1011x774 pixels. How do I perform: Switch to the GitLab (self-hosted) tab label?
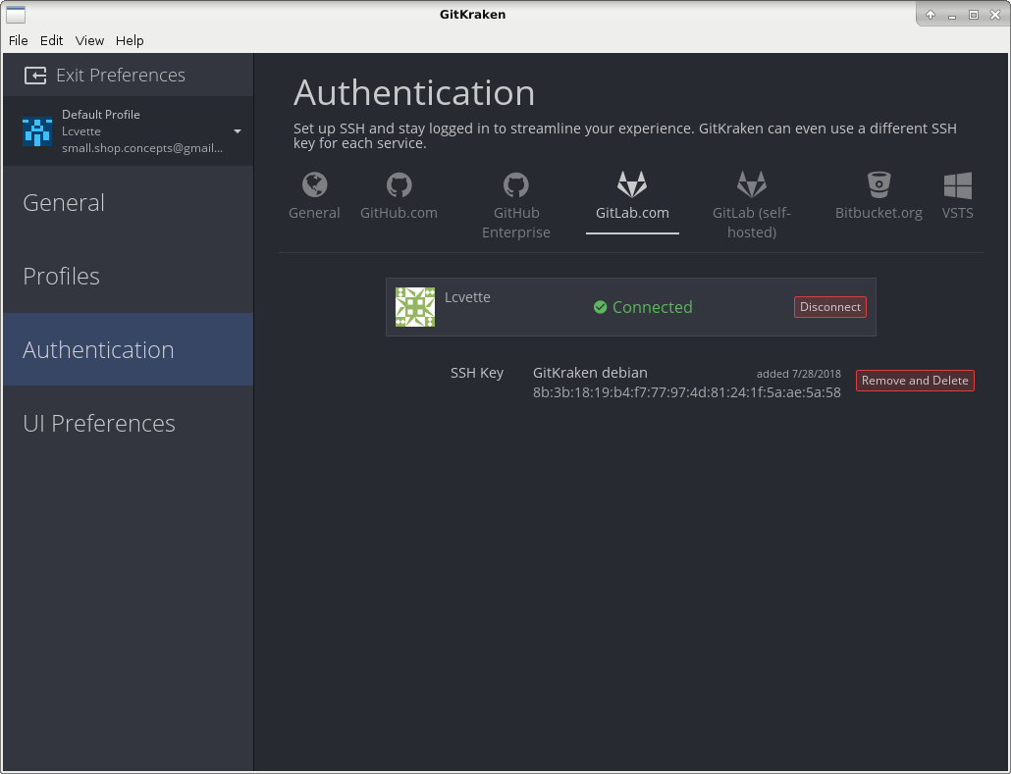[752, 223]
